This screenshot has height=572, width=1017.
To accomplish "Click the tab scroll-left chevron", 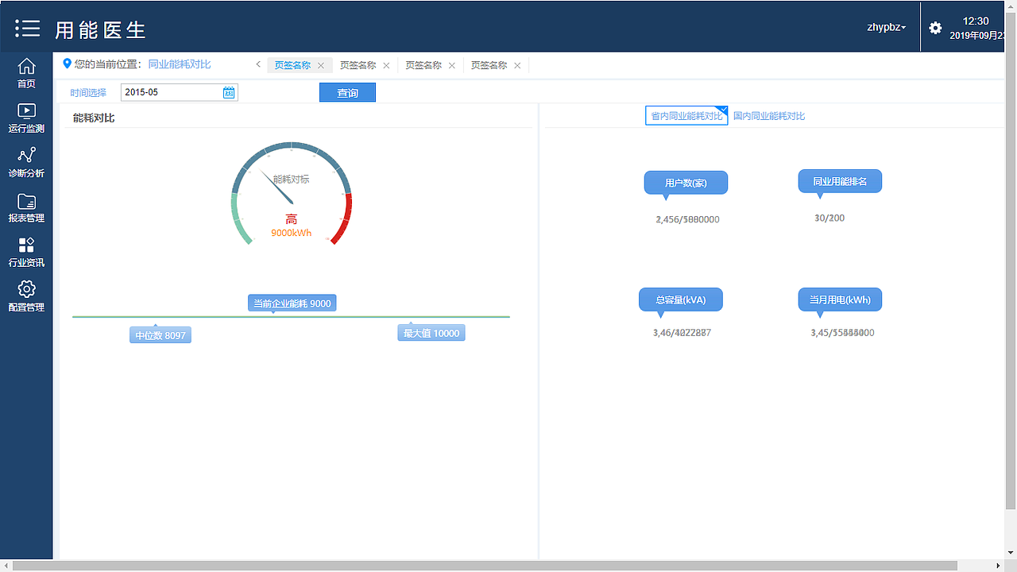I will (258, 64).
